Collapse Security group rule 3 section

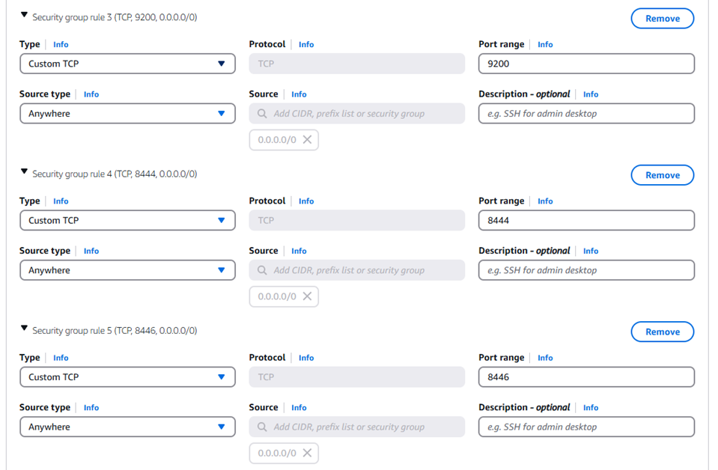pyautogui.click(x=24, y=16)
